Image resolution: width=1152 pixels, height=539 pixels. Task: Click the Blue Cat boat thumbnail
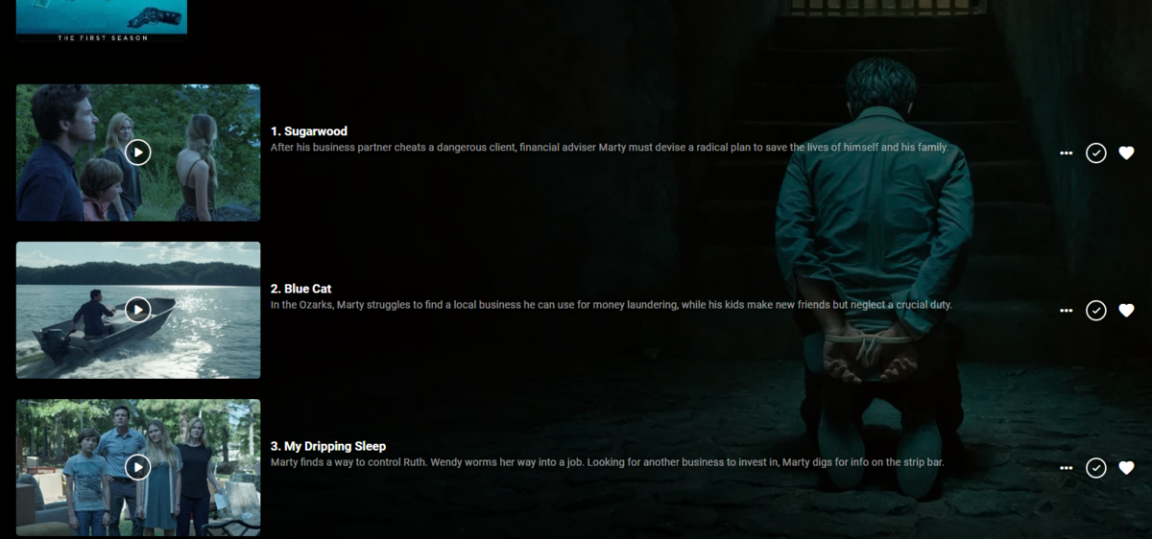click(x=138, y=310)
